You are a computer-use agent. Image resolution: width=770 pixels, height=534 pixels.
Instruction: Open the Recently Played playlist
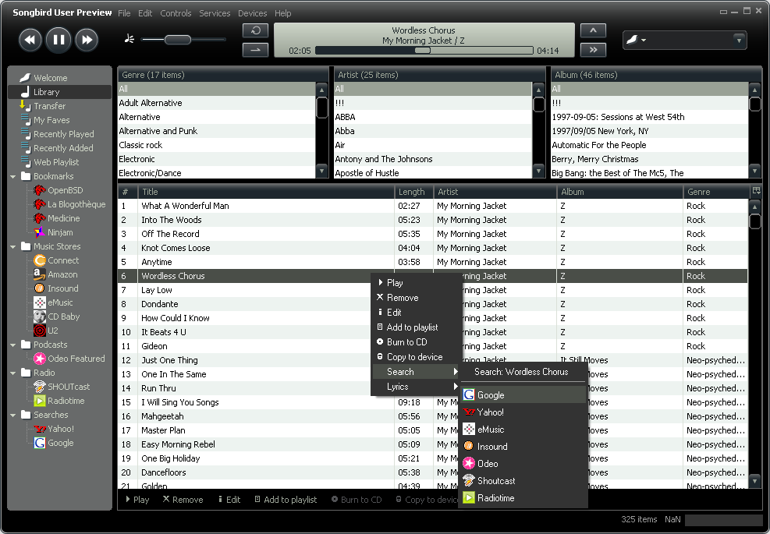pyautogui.click(x=63, y=134)
